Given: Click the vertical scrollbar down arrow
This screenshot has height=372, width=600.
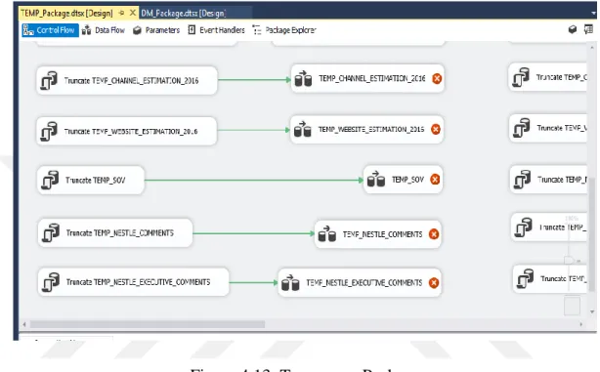Looking at the screenshot, I should (x=592, y=312).
